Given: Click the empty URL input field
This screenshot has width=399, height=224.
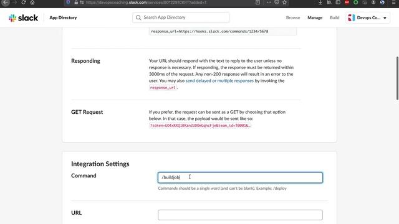Looking at the screenshot, I should [x=240, y=215].
